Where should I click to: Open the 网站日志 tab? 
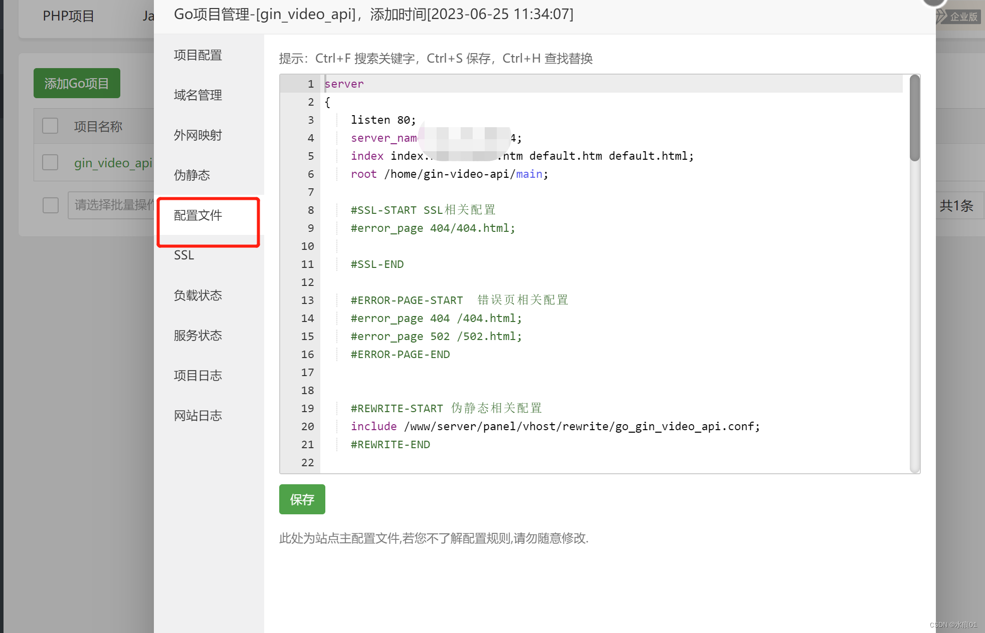(198, 416)
